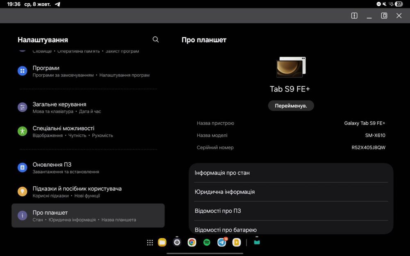Viewport: 410px width, 256px height.
Task: Tap the 19:36 clock in status bar
Action: pos(14,4)
